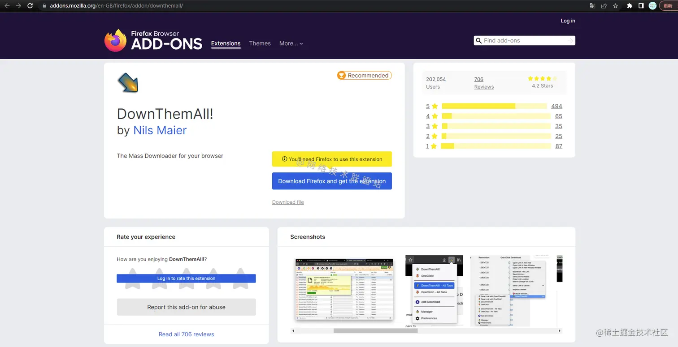Image resolution: width=678 pixels, height=347 pixels.
Task: Click the screenshots horizontal scrollbar thumb
Action: pos(375,331)
